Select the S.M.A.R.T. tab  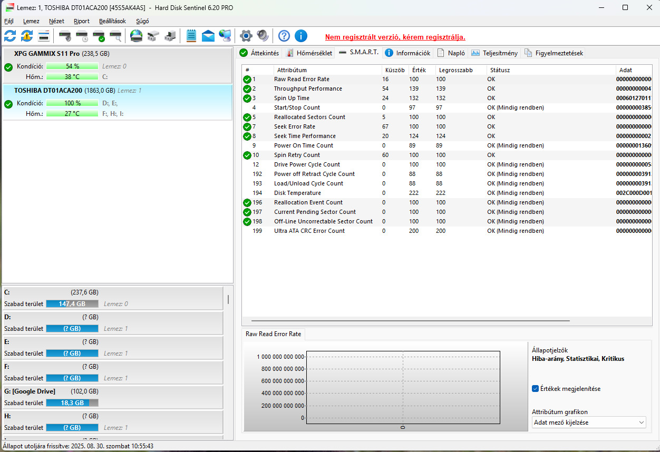pyautogui.click(x=358, y=52)
